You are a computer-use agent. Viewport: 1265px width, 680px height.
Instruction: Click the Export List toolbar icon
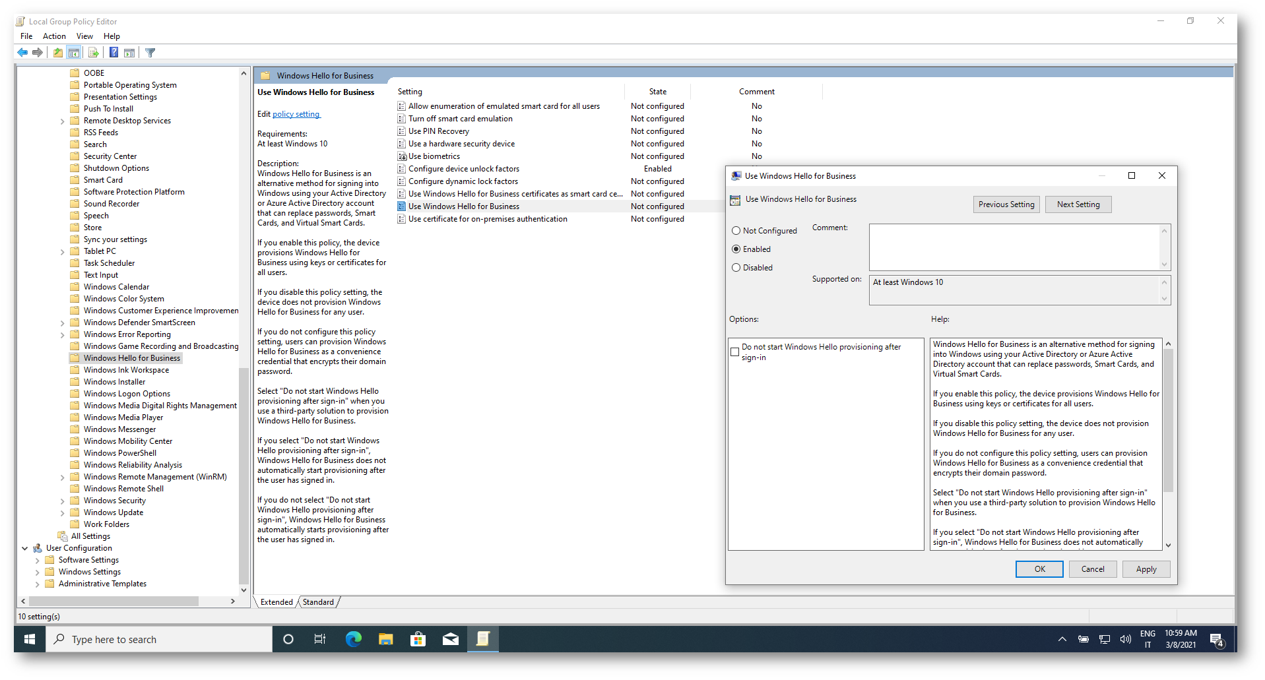[94, 53]
